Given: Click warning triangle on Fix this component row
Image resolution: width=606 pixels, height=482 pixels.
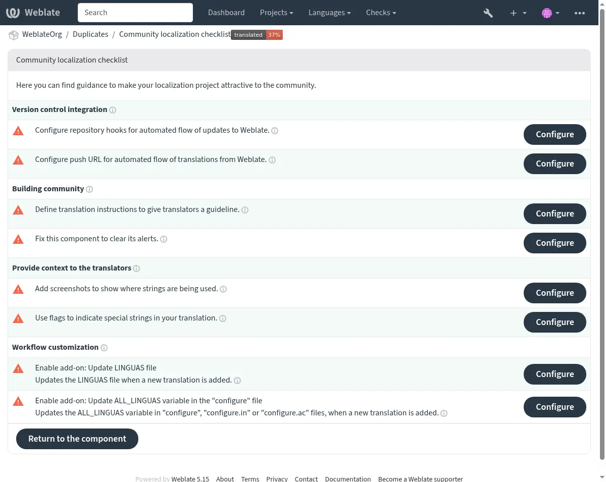Looking at the screenshot, I should 18,239.
